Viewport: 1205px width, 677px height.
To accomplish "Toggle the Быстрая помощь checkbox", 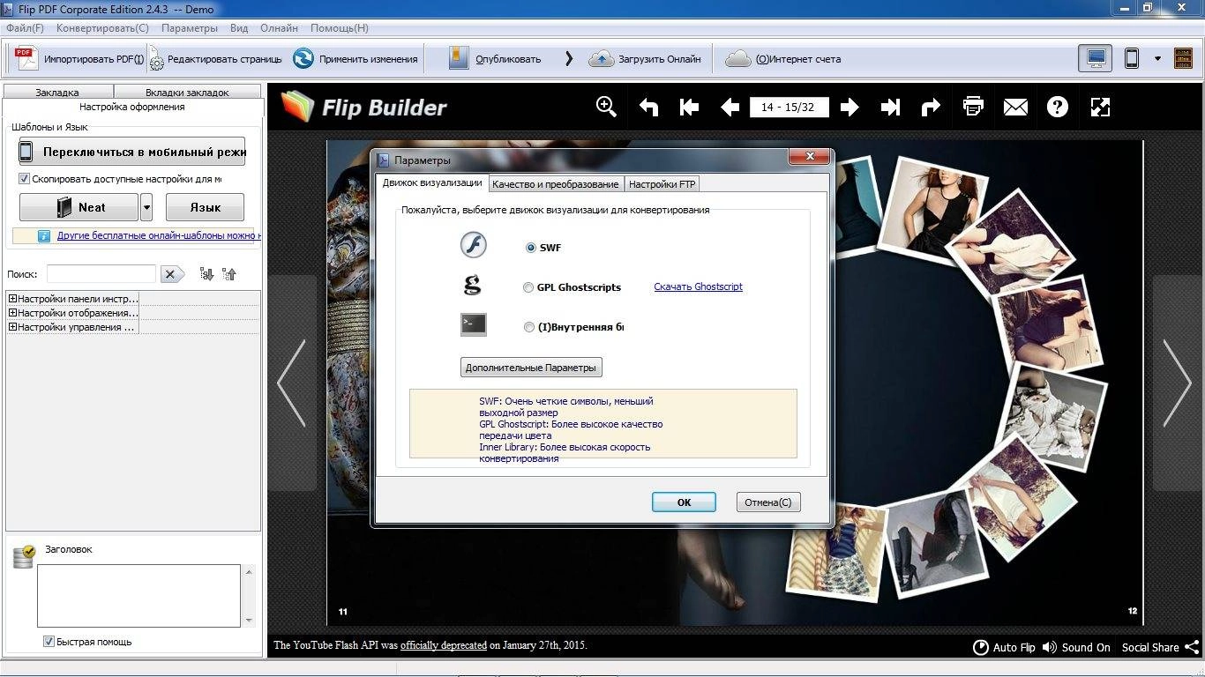I will click(x=49, y=642).
